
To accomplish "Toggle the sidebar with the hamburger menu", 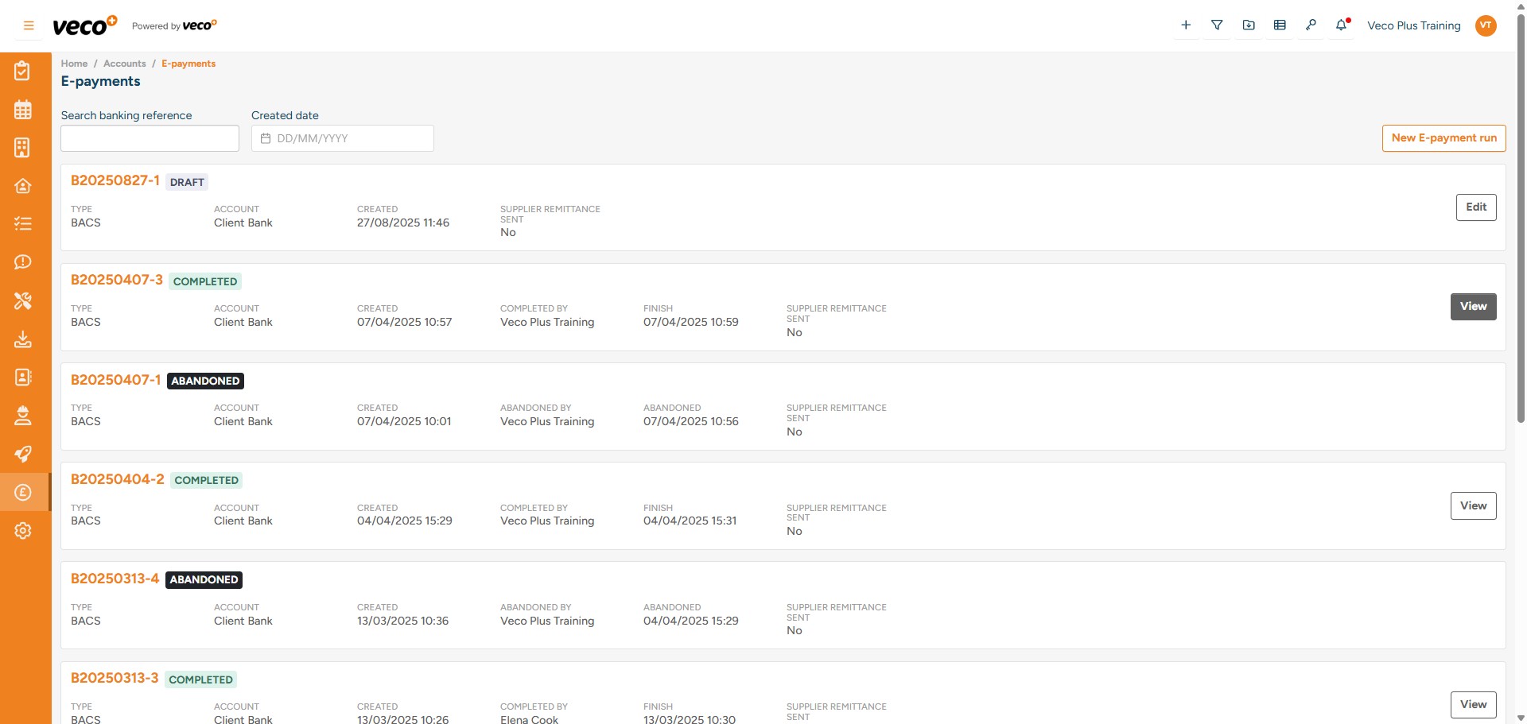I will point(29,25).
